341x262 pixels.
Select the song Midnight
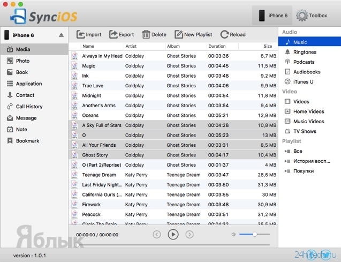[173, 95]
